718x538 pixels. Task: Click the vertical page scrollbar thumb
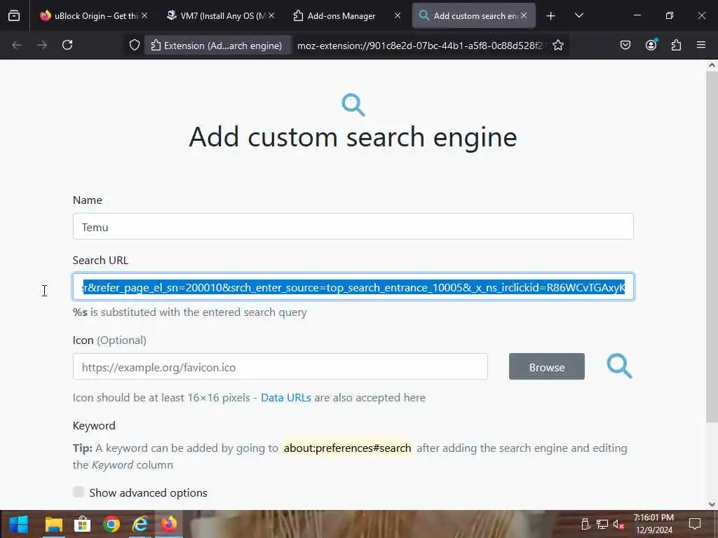point(712,247)
